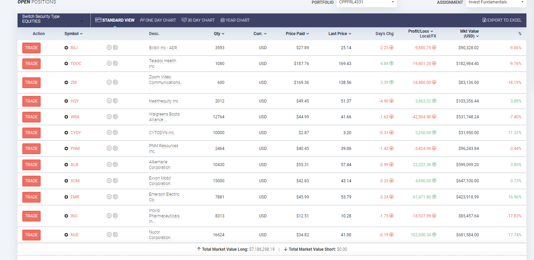Open the news chart icon for ZM
534x260 pixels.
pos(116,82)
